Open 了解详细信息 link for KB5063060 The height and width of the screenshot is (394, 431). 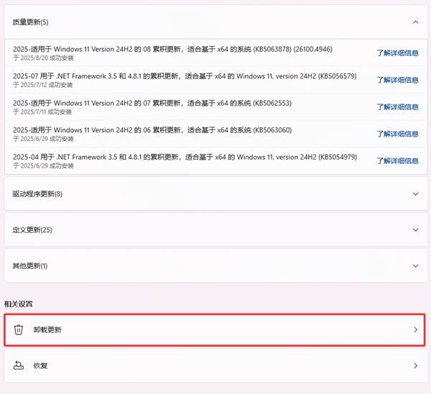(x=397, y=134)
